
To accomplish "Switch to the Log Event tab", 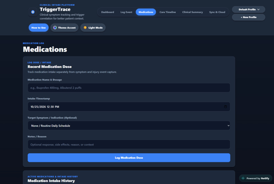I will [x=126, y=12].
